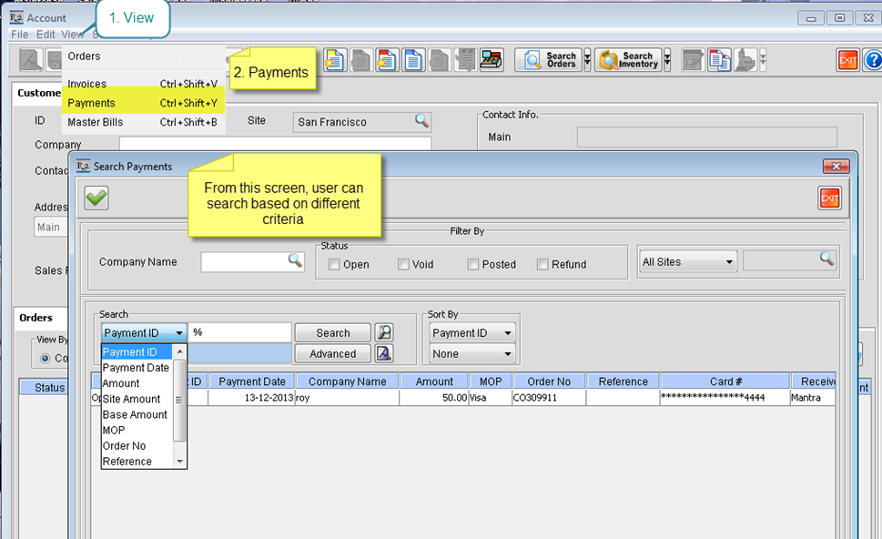The width and height of the screenshot is (882, 539).
Task: Click the icon beside the Advanced button
Action: [385, 354]
